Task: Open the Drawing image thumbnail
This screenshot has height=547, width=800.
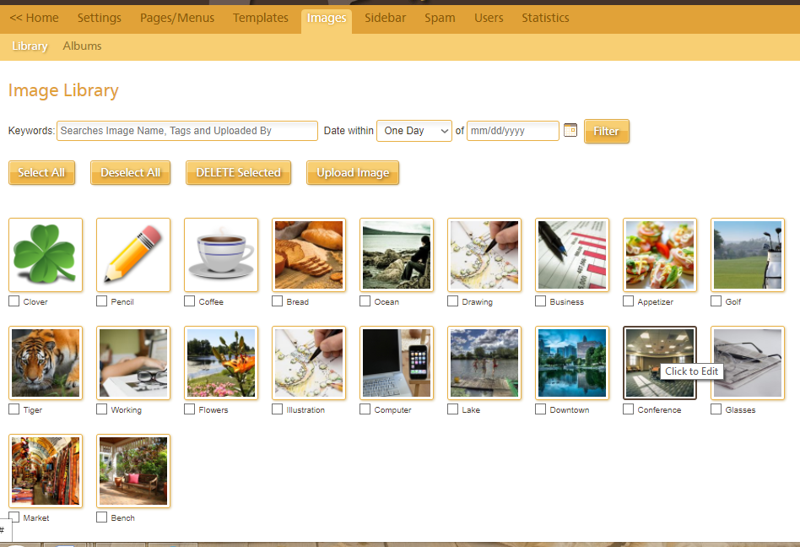Action: (x=484, y=255)
